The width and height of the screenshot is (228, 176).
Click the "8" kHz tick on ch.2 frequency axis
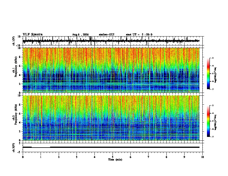[x=20, y=105]
